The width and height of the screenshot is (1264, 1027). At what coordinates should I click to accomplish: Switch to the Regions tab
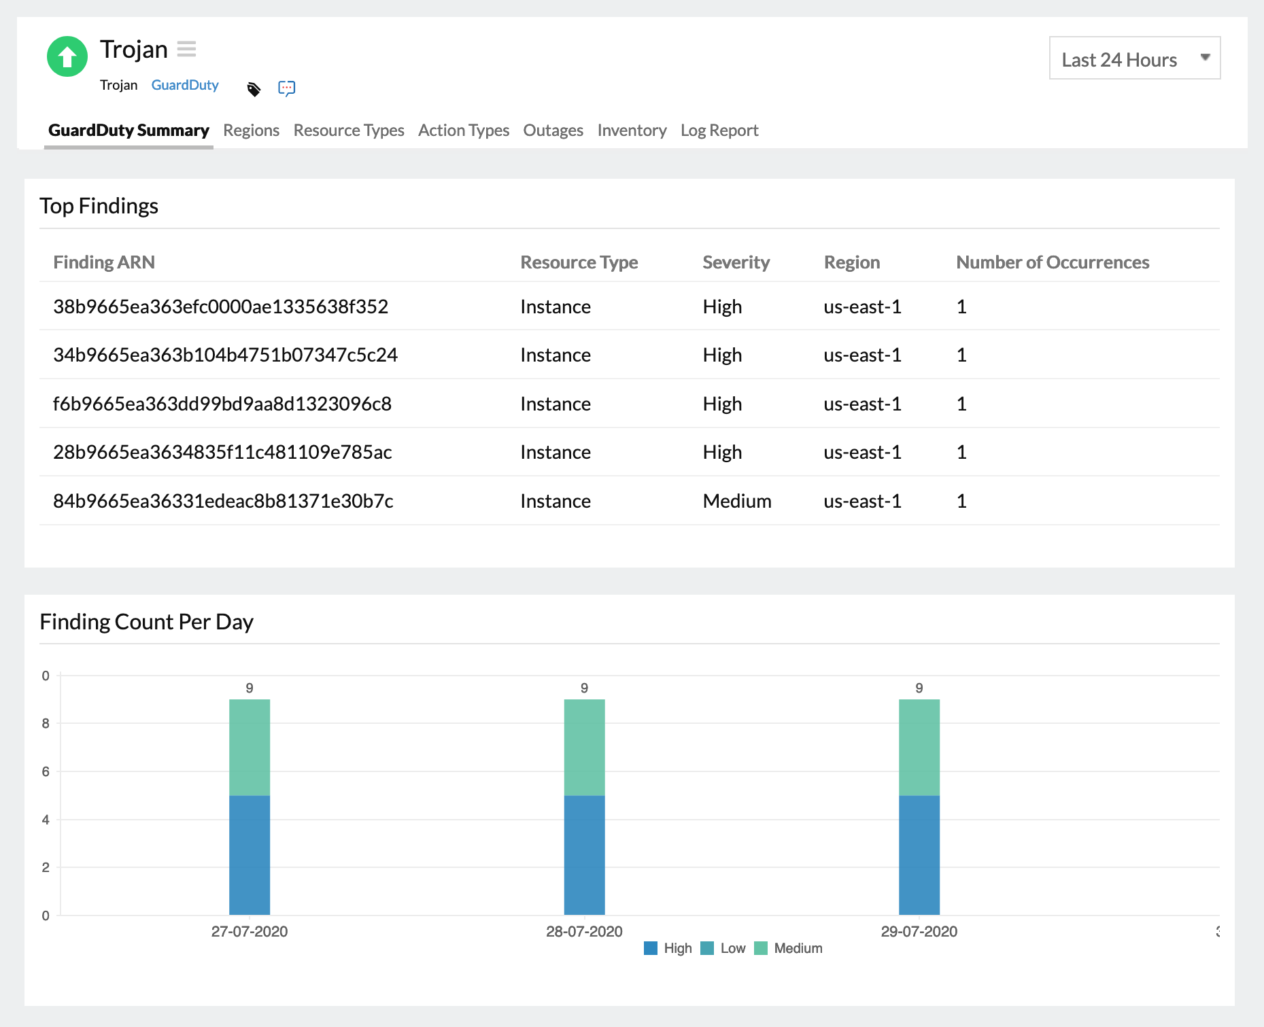coord(251,130)
